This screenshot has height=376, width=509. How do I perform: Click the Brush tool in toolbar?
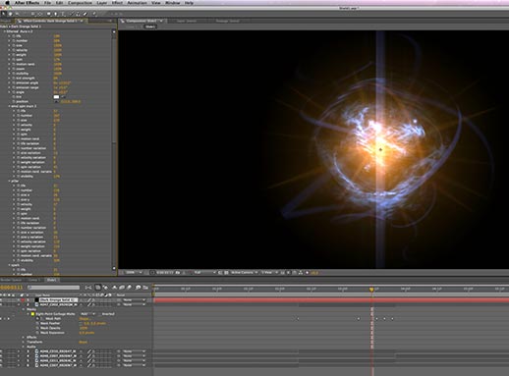(73, 14)
